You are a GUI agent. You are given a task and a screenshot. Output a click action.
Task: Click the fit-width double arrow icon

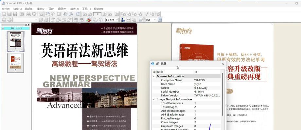tap(129, 20)
